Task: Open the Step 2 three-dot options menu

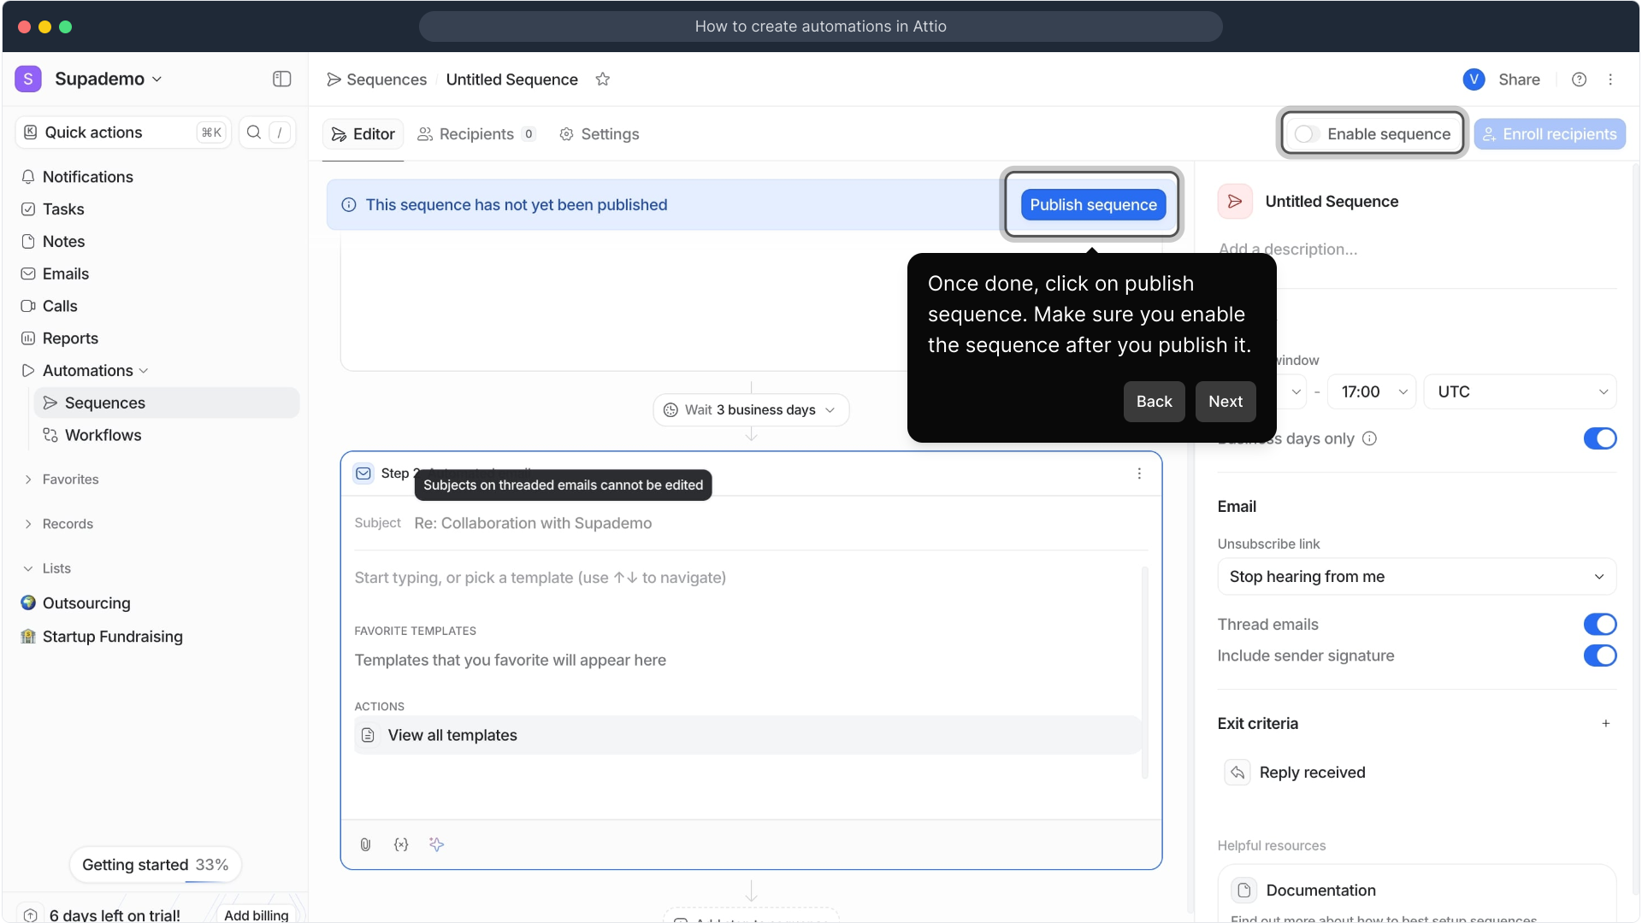Action: click(1139, 473)
